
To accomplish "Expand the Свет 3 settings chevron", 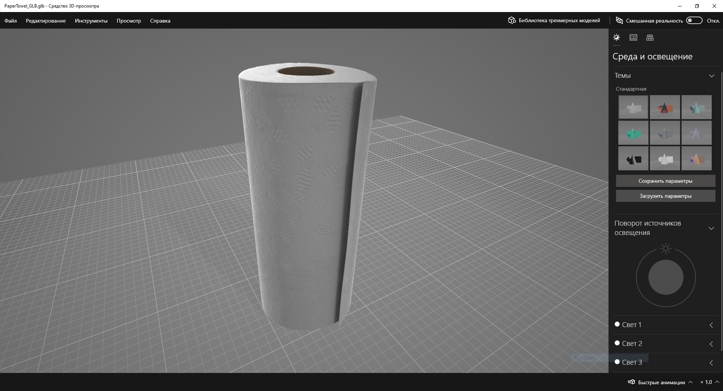I will click(x=711, y=363).
